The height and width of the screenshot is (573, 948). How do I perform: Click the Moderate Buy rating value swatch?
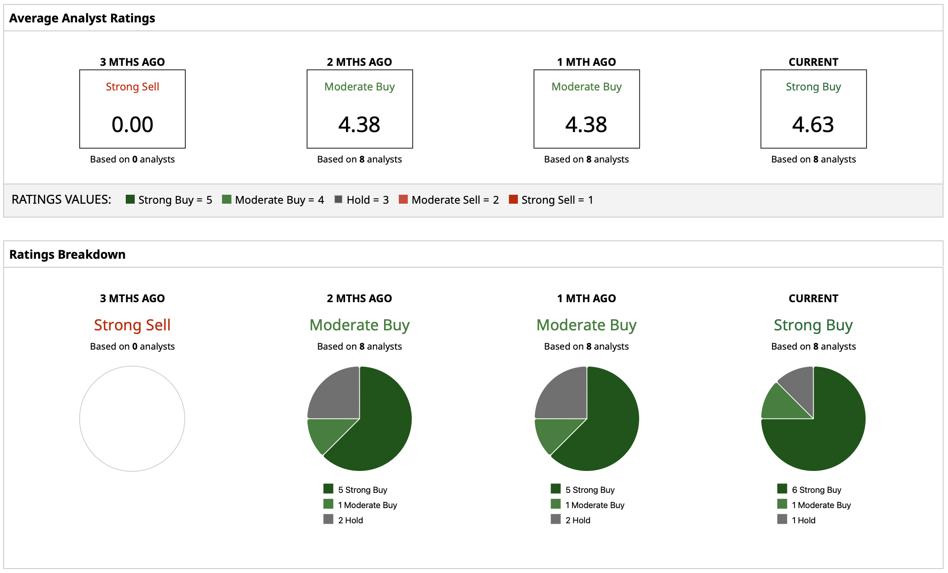[227, 199]
